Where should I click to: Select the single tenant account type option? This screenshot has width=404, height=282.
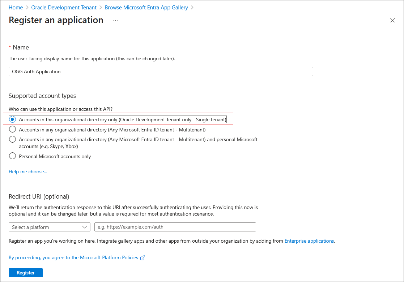pos(12,119)
